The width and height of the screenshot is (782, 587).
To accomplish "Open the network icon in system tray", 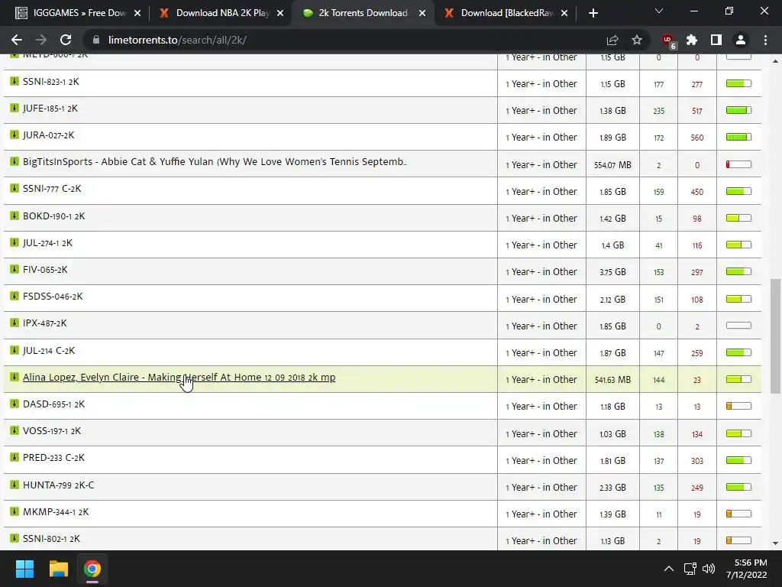I will 690,569.
